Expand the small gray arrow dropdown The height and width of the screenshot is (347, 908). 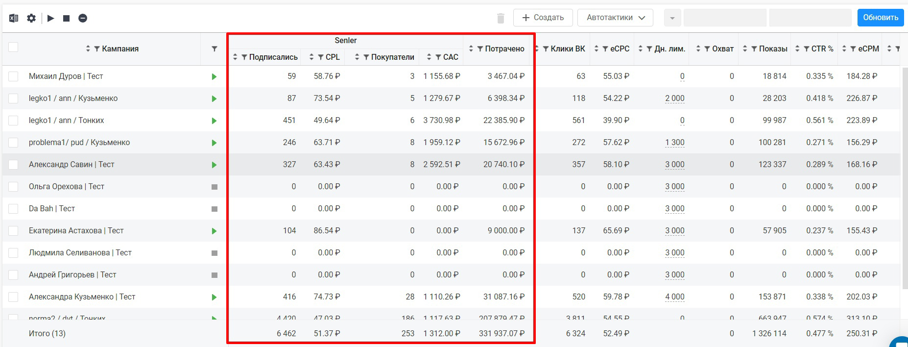click(672, 18)
